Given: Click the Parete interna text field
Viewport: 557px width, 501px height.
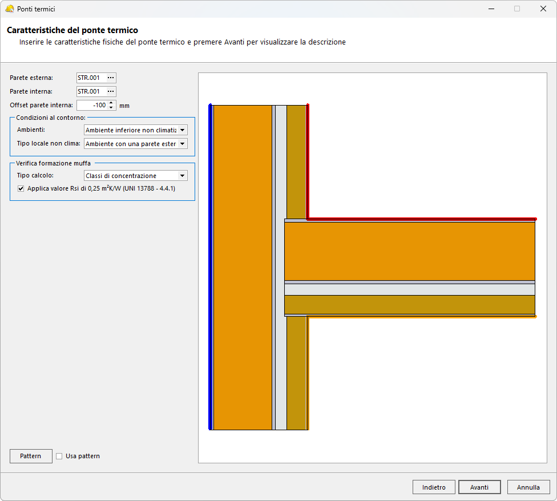Looking at the screenshot, I should pos(91,91).
